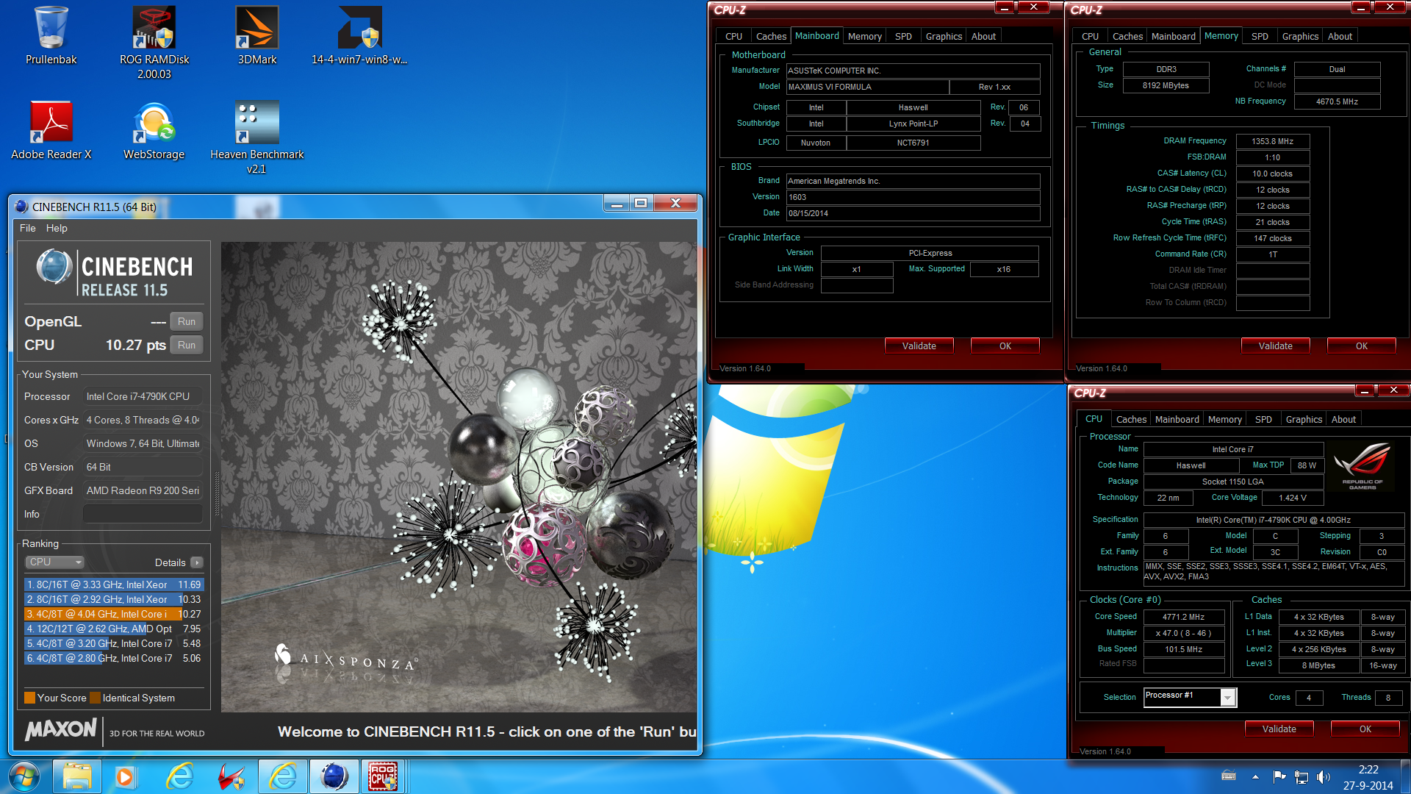
Task: Open the CPU ranking dropdown
Action: coord(55,562)
